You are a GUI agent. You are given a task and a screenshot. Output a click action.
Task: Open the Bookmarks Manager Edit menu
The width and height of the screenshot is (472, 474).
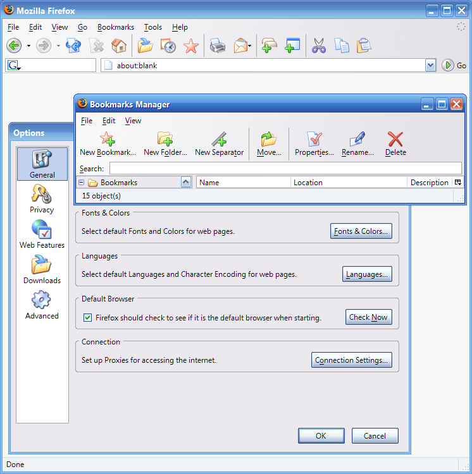click(x=109, y=121)
